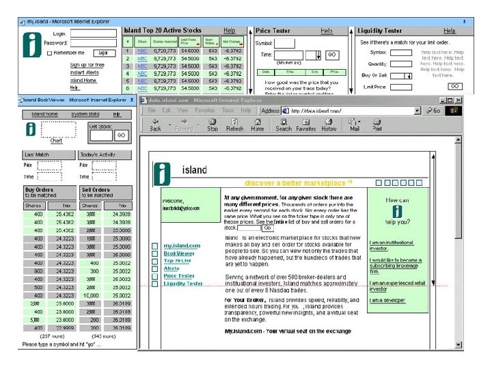The image size is (492, 369).
Task: Open Price Tester time dropdown
Action: pyautogui.click(x=318, y=55)
